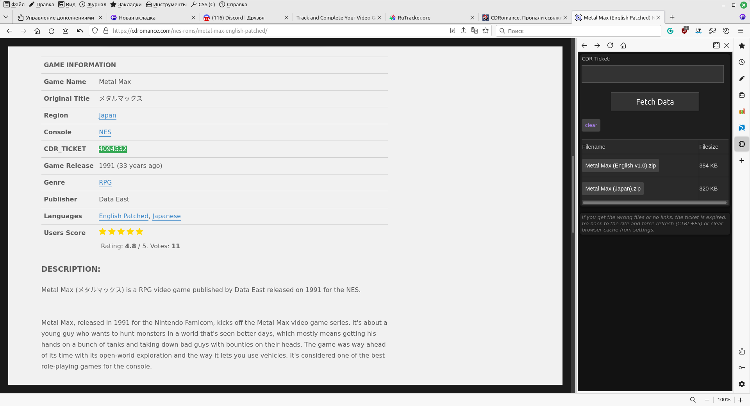750x406 pixels.
Task: Click the undo closed tab arrow
Action: [x=80, y=31]
